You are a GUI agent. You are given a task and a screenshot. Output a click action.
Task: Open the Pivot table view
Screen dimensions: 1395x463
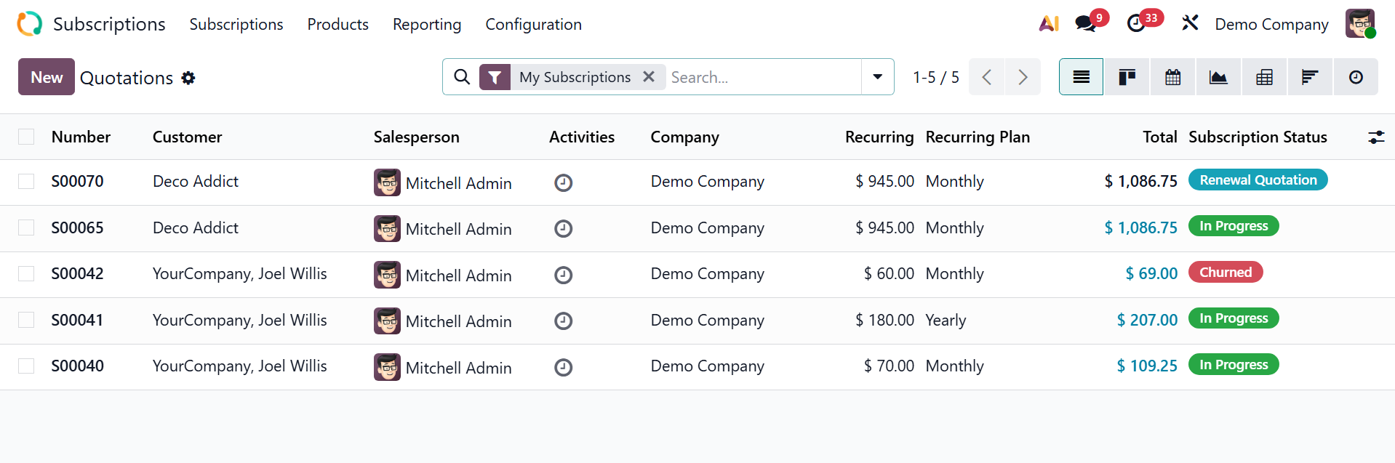1264,77
